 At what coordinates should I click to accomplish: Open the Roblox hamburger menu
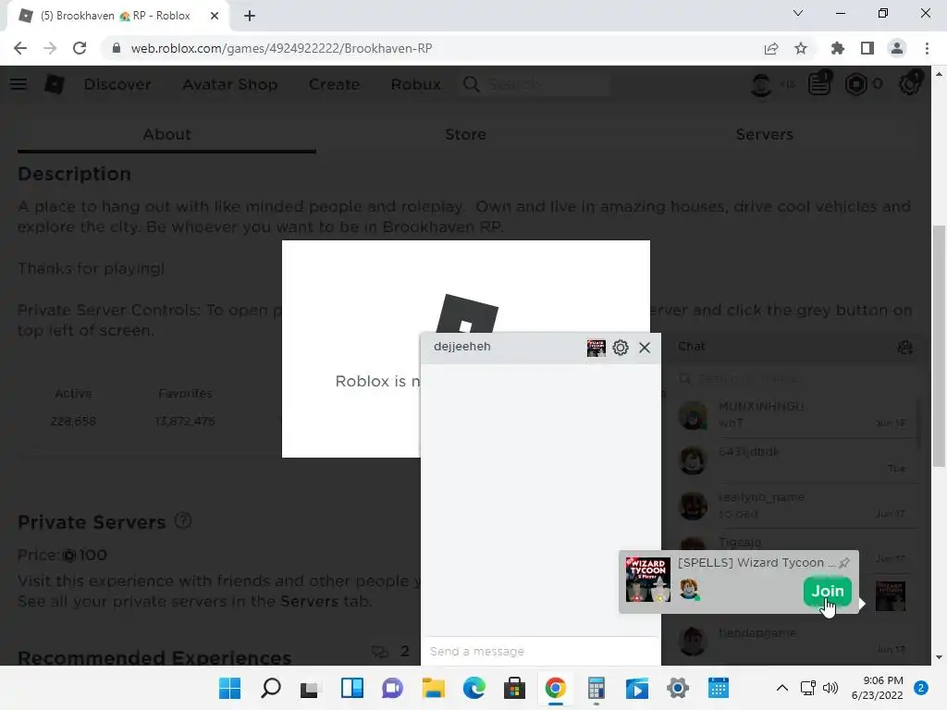pos(18,84)
